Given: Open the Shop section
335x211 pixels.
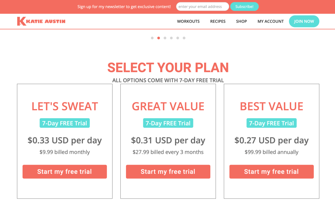Looking at the screenshot, I should click(241, 21).
